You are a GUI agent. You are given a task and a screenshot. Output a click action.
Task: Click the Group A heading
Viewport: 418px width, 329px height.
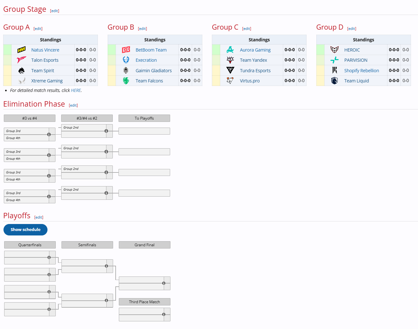click(17, 27)
